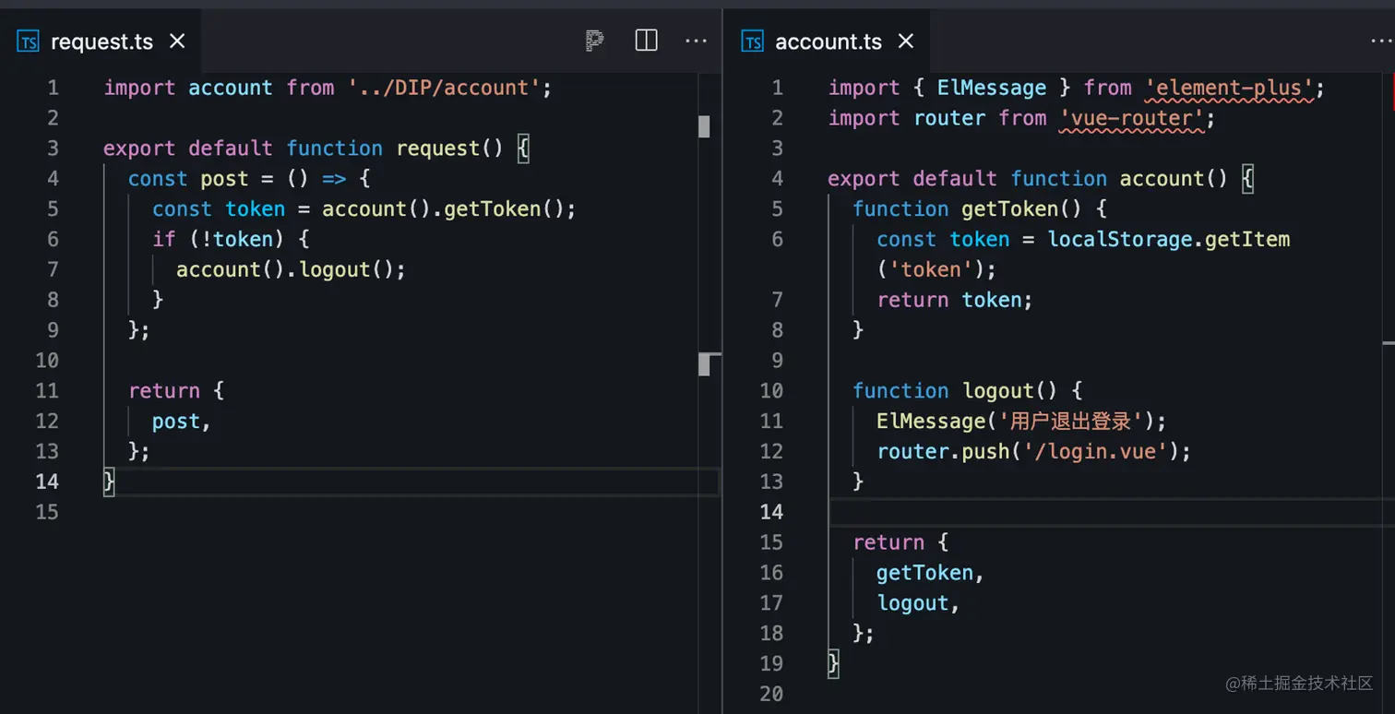The image size is (1395, 714).
Task: Click the ElMessage import line in account.ts
Action: point(1077,88)
